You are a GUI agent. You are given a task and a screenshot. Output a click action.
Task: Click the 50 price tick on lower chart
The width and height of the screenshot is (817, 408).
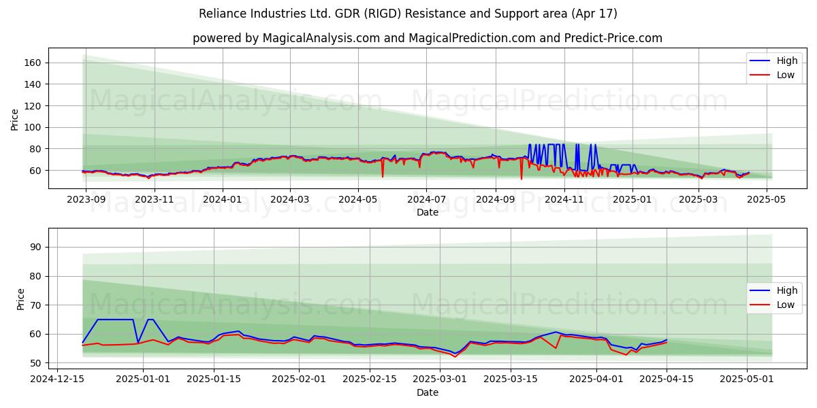click(36, 363)
